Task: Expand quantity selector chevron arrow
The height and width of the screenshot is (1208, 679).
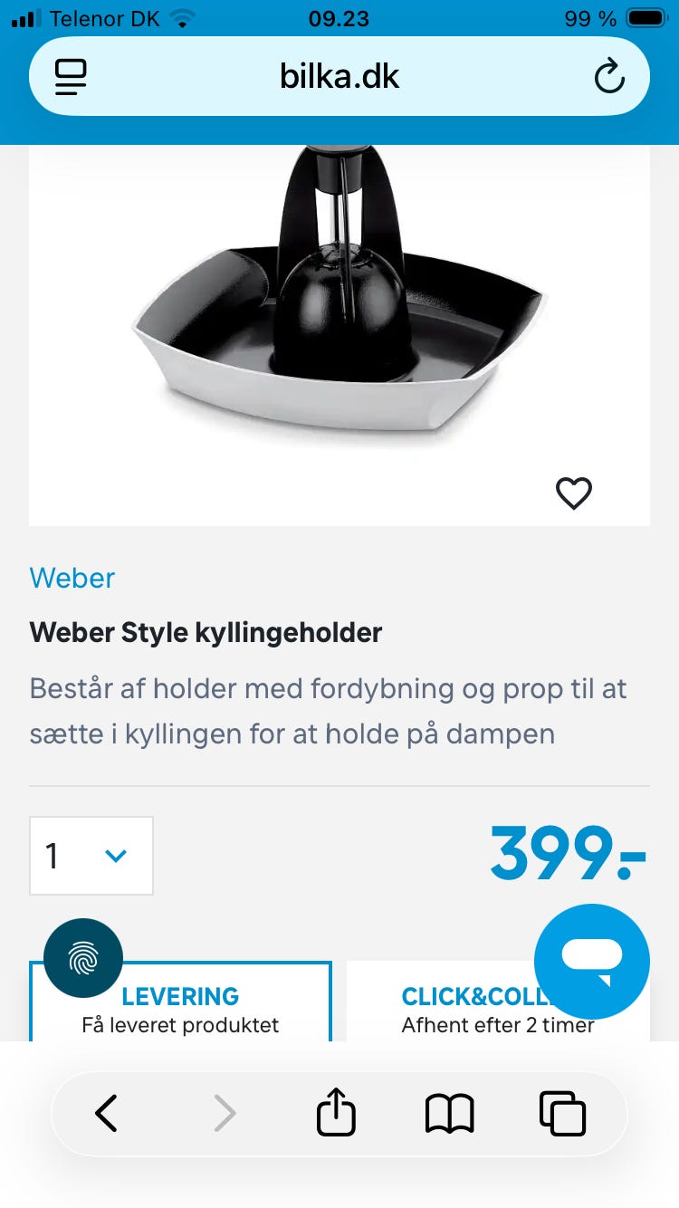Action: pyautogui.click(x=116, y=856)
